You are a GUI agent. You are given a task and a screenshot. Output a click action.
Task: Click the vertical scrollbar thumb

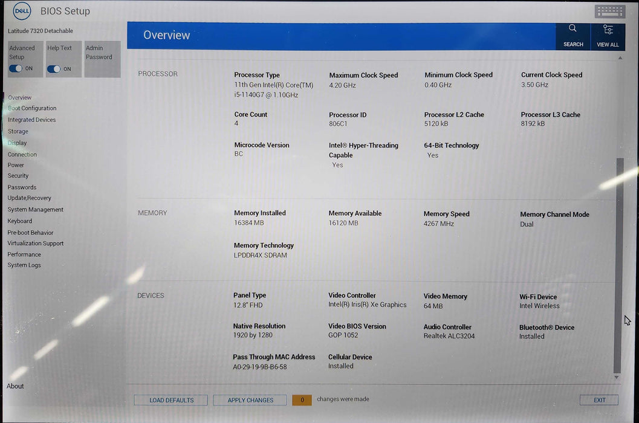tap(617, 266)
